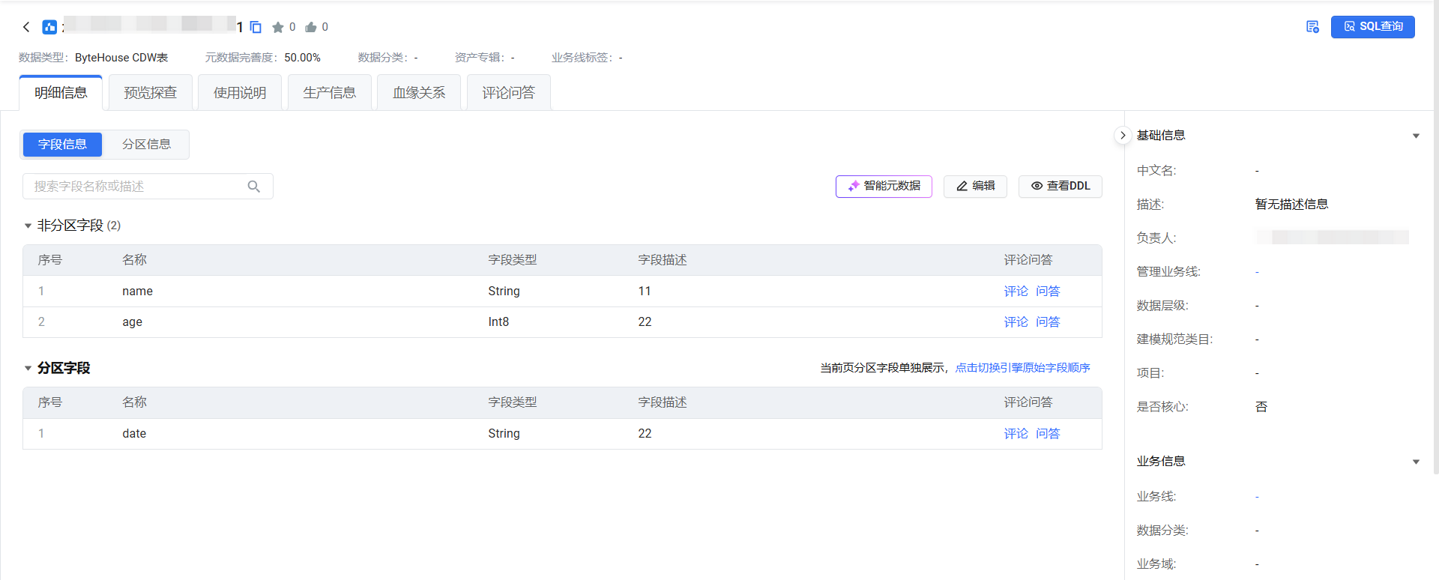Screen dimensions: 1439x580
Task: Click the thumbs-up like icon
Action: 311,28
